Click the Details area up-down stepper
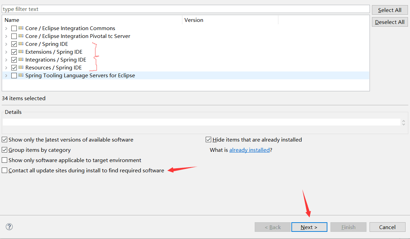This screenshot has height=239, width=410. [x=404, y=122]
